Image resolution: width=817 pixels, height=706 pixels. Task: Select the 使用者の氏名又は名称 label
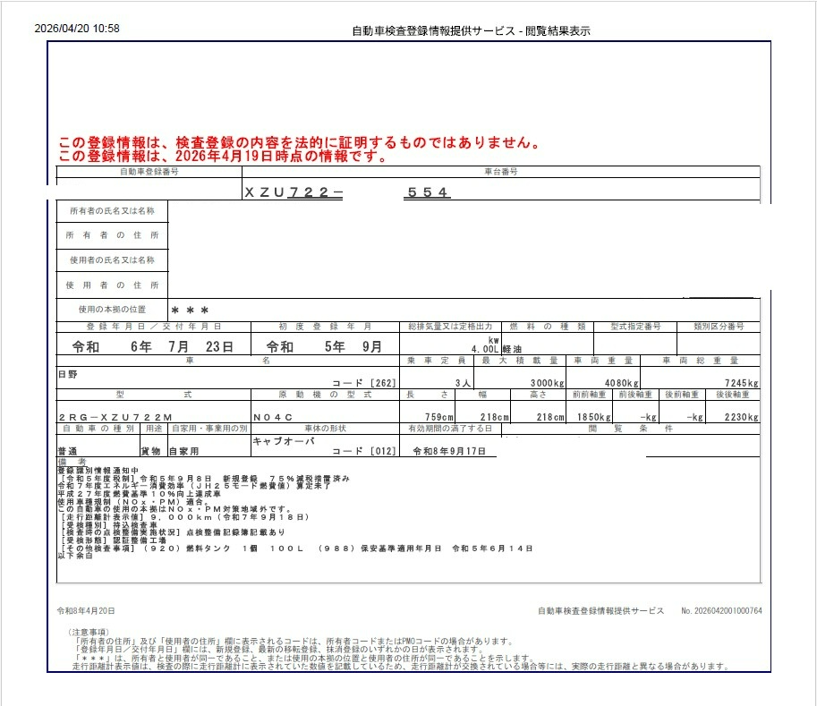pos(112,260)
